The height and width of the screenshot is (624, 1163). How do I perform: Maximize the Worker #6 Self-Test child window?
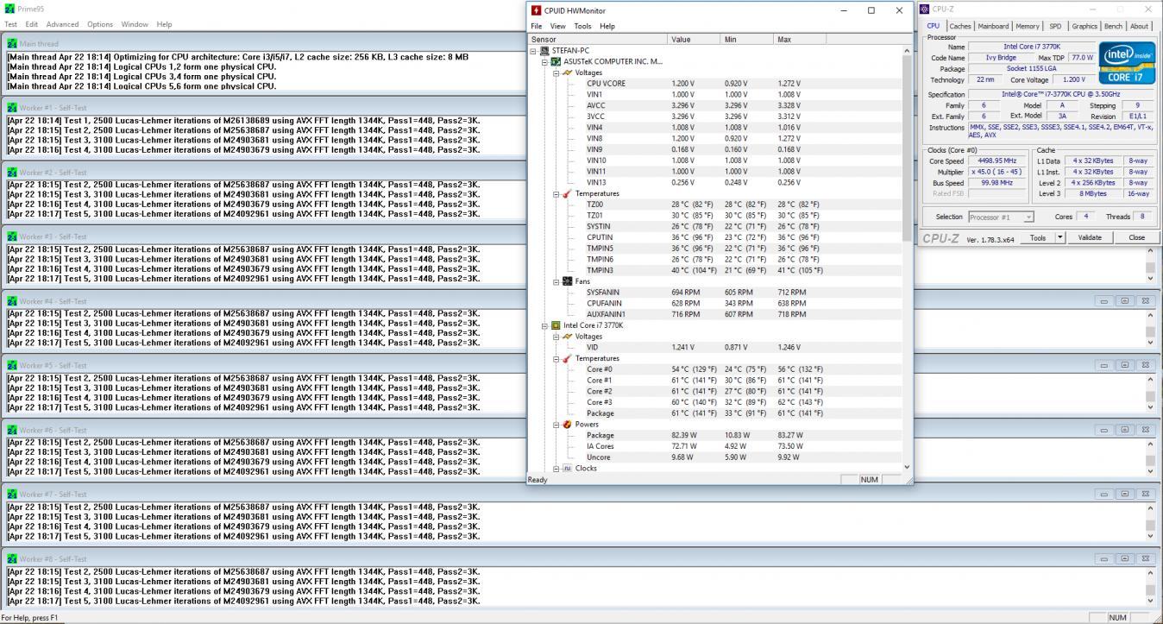click(x=1124, y=430)
